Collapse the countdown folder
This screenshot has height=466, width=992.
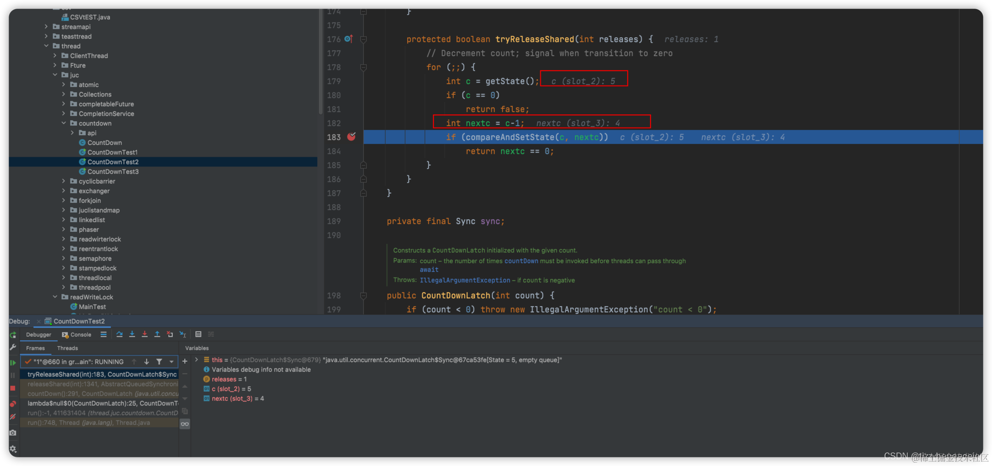point(64,123)
